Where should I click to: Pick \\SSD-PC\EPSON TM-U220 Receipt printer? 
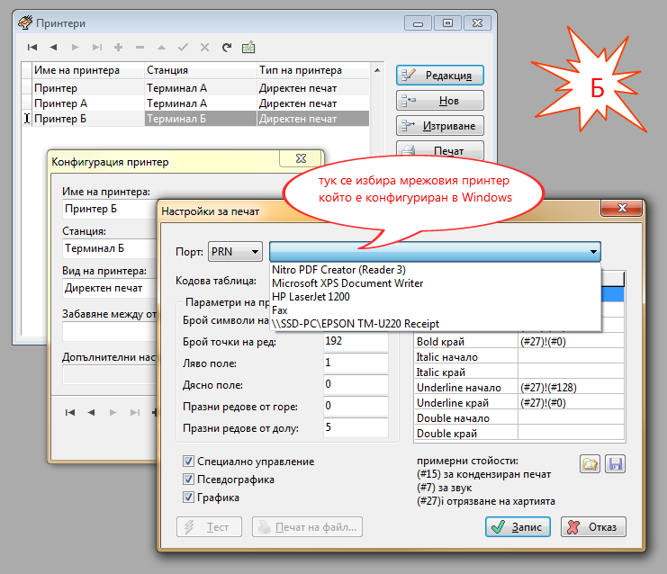pyautogui.click(x=356, y=323)
